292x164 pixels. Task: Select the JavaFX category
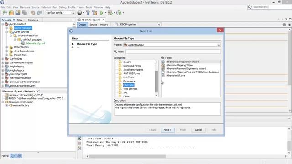click(127, 62)
